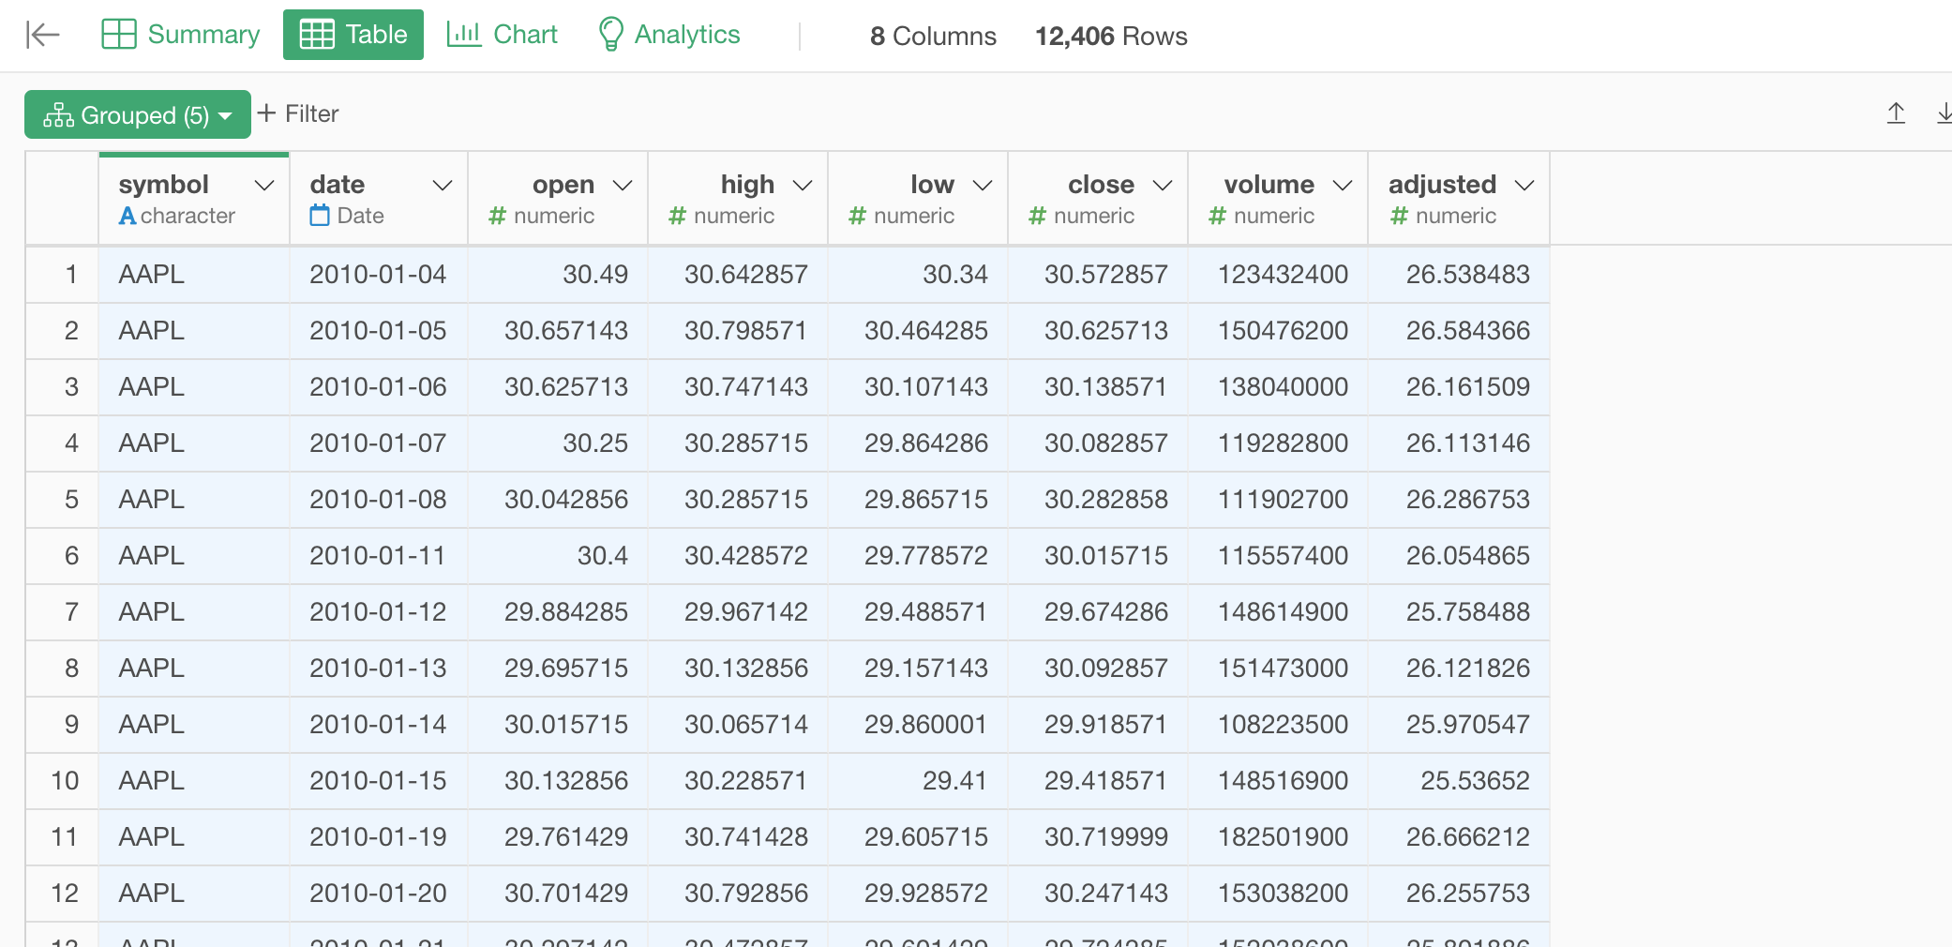
Task: Click the date cell 2010-01-20
Action: [378, 893]
